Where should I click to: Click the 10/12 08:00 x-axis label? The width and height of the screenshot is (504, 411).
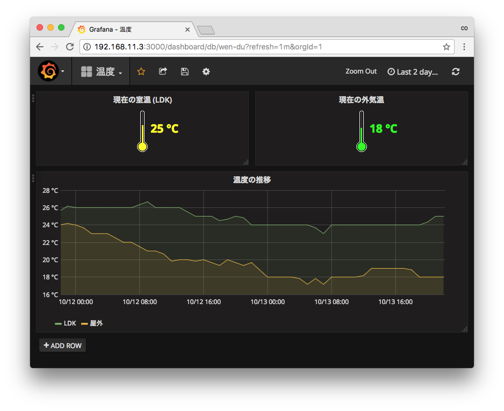pos(140,302)
